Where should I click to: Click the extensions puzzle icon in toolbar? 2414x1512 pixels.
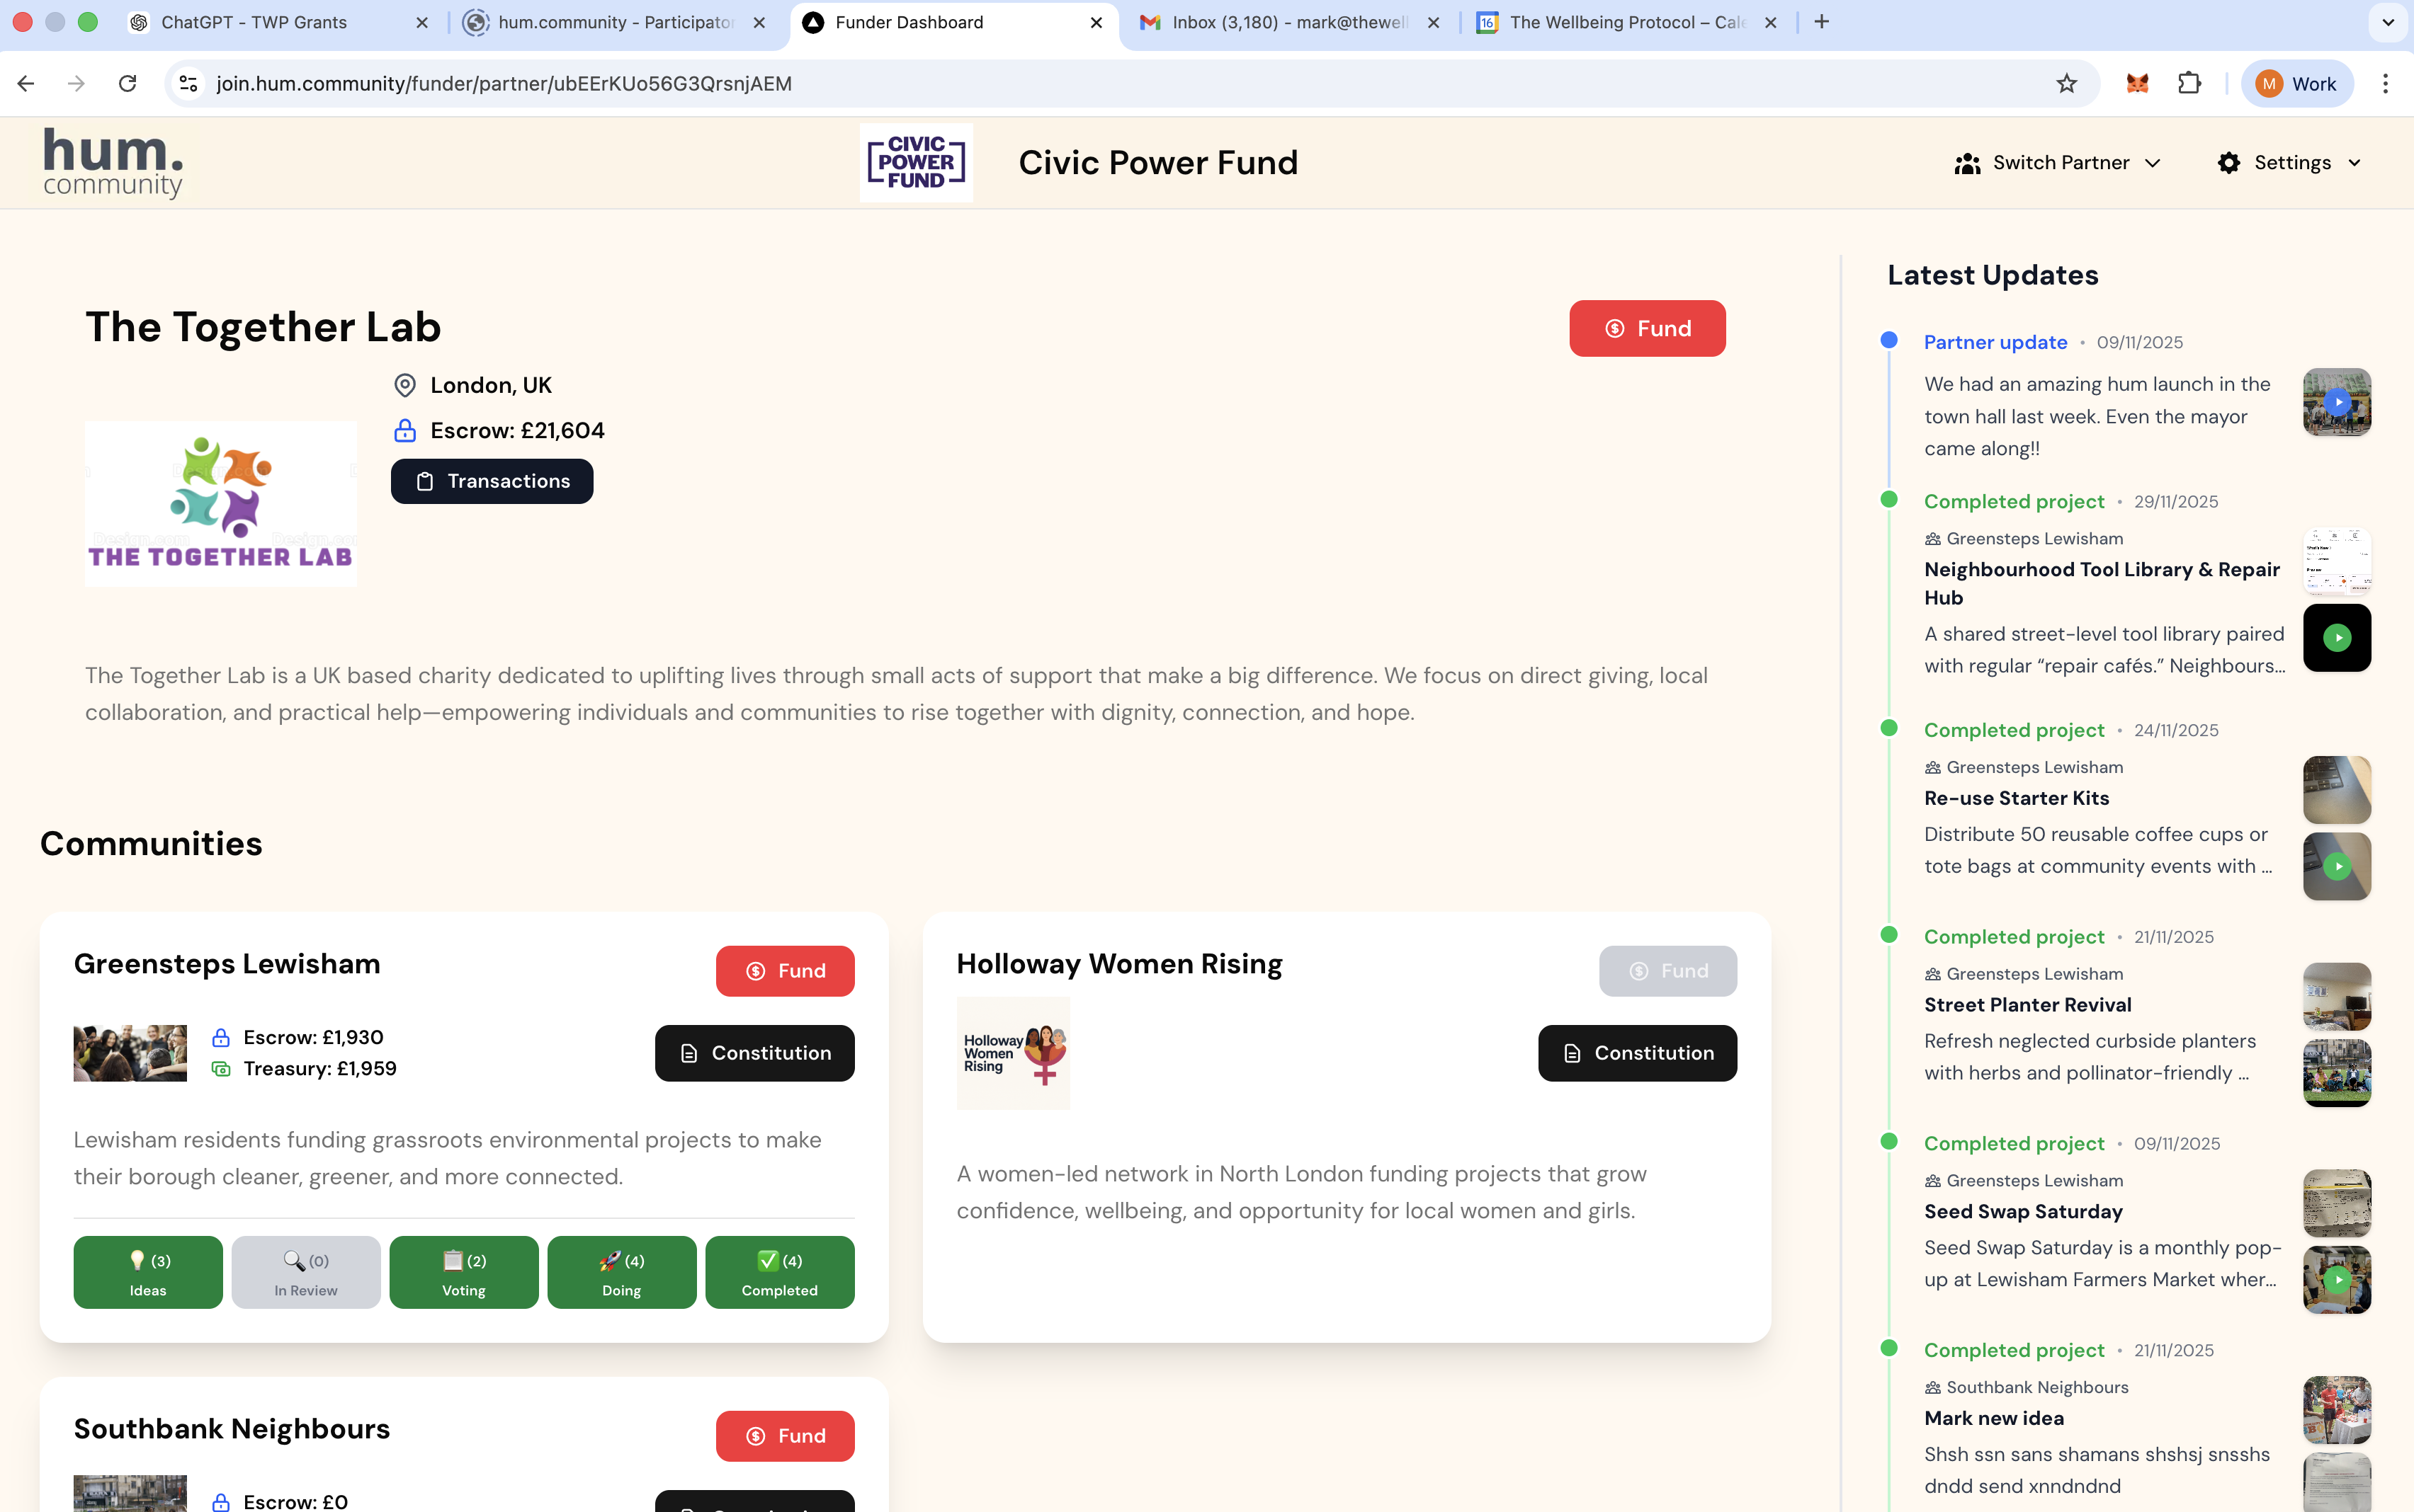2190,83
